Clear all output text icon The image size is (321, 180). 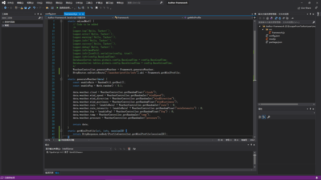pos(129,149)
